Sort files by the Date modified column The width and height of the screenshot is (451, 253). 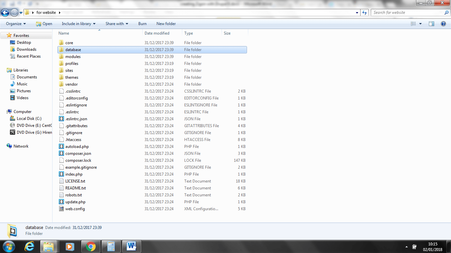point(157,33)
